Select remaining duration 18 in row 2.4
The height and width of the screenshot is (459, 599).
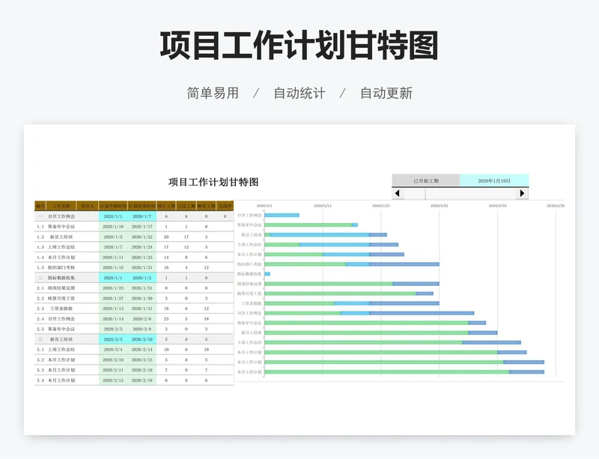(207, 319)
